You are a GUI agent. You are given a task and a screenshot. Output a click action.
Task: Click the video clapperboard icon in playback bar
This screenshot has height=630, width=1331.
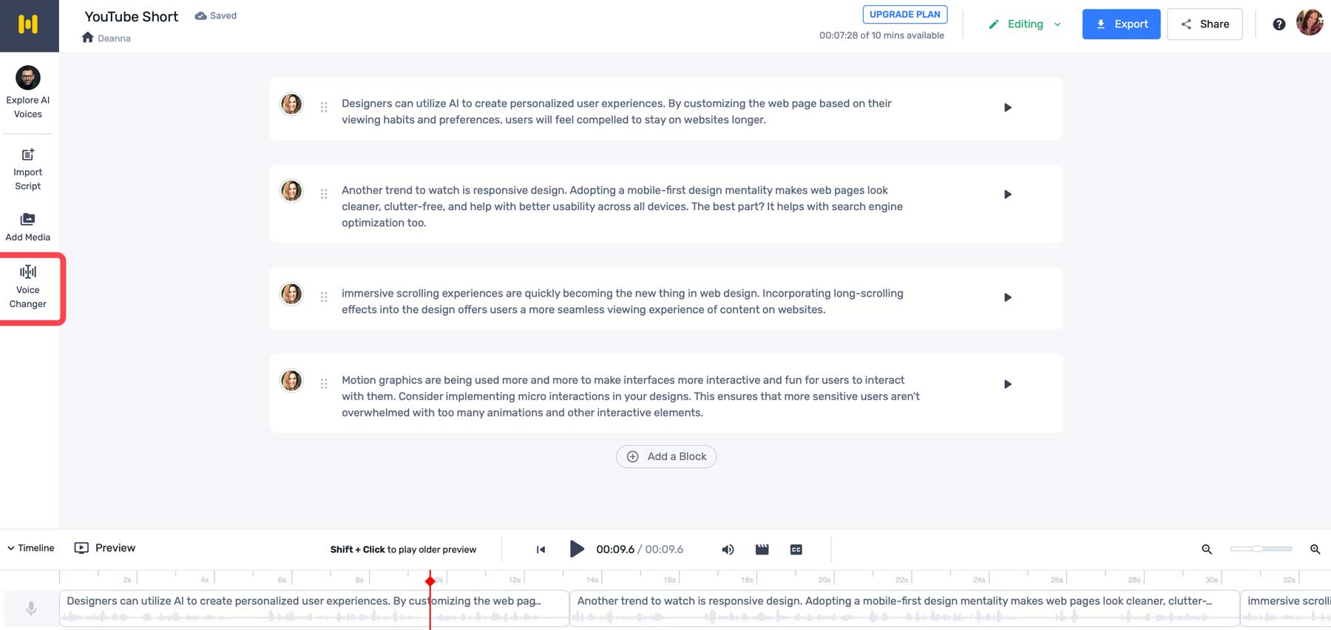coord(762,549)
